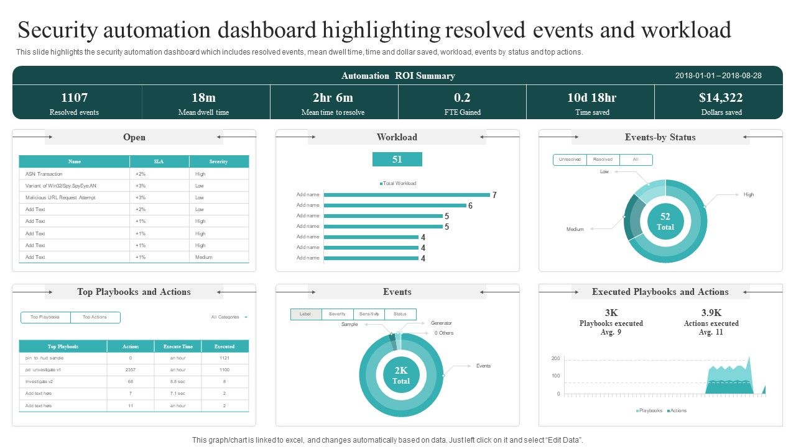The width and height of the screenshot is (796, 447).
Task: Select the Resolved status filter
Action: 603,160
